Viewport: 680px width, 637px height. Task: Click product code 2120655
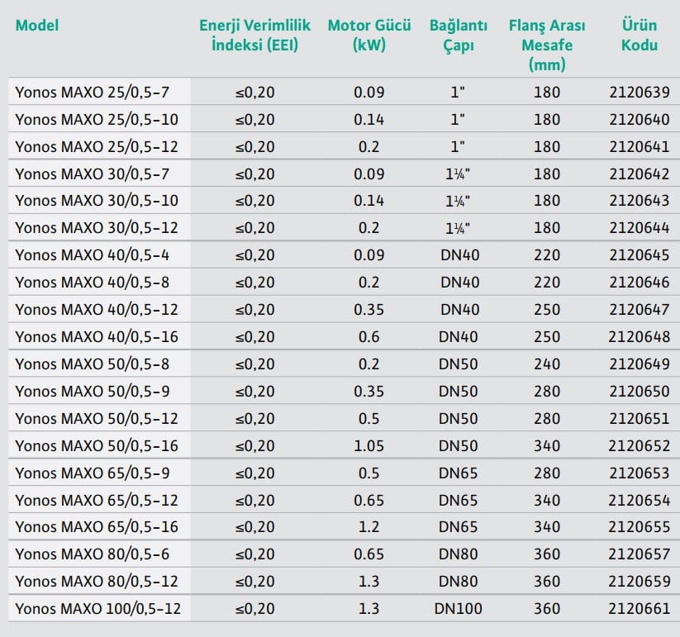(640, 527)
